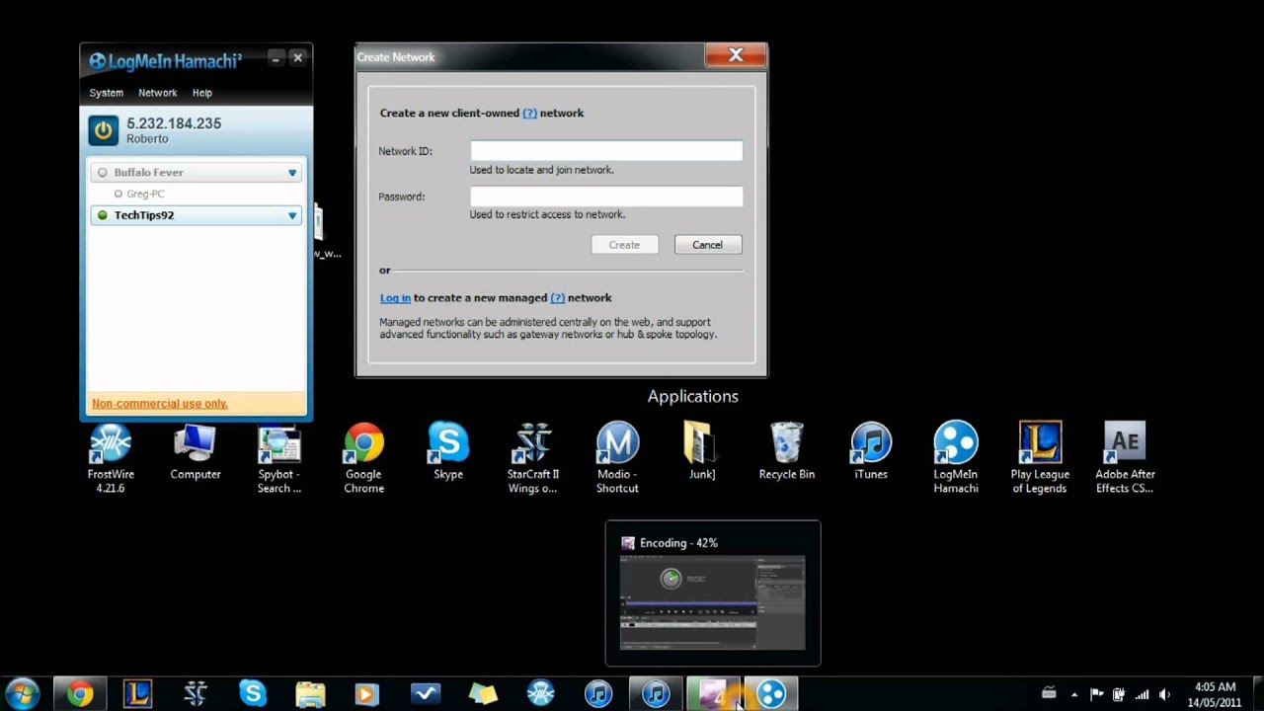Image resolution: width=1264 pixels, height=711 pixels.
Task: Open the System menu in Hamachi
Action: (107, 93)
